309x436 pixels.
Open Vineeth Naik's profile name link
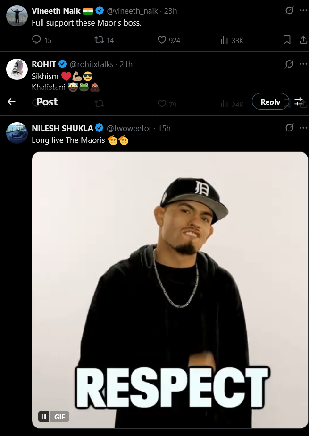coord(56,10)
